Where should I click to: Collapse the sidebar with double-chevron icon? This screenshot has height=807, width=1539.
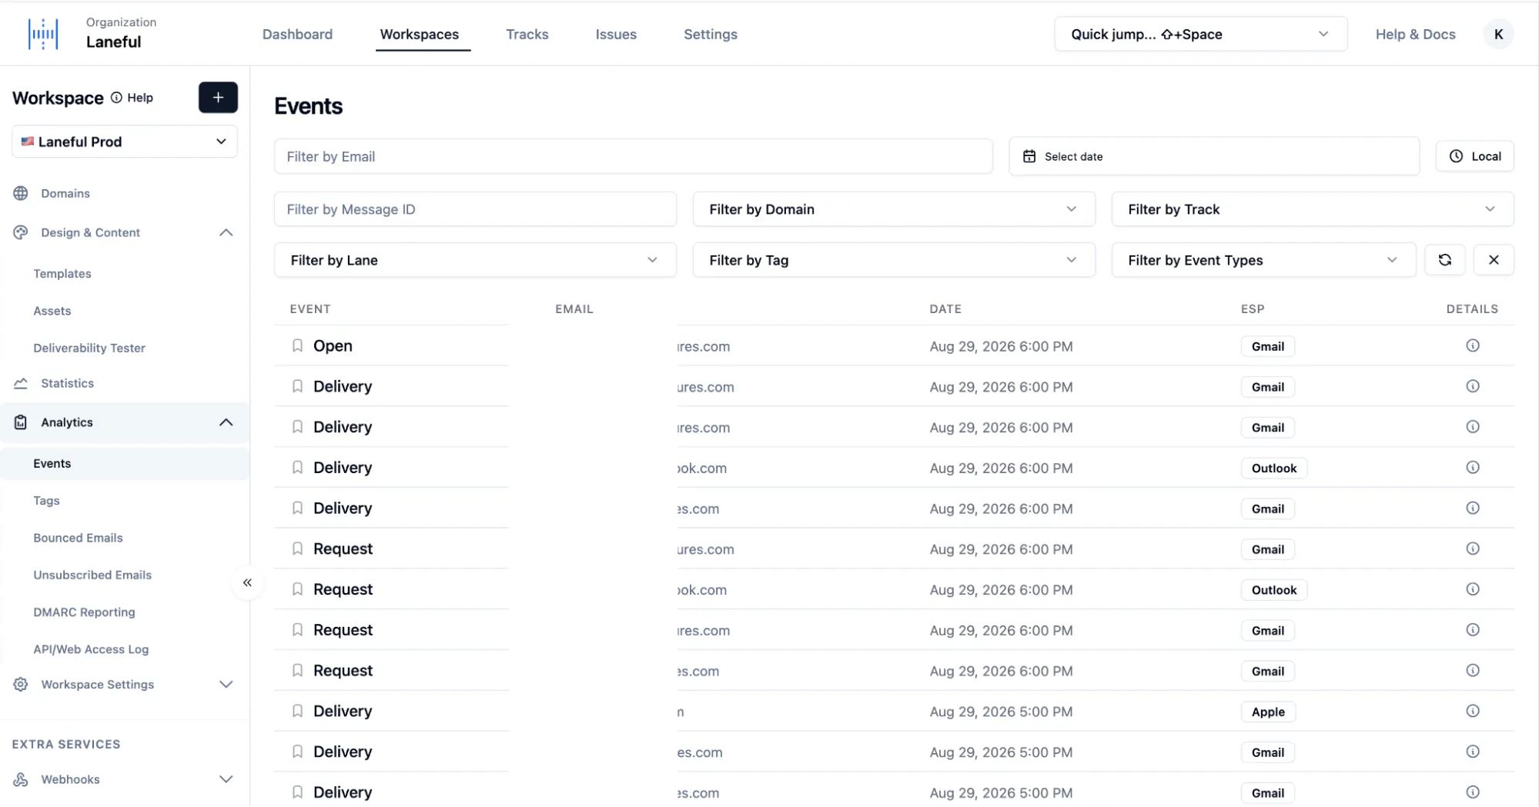point(247,582)
